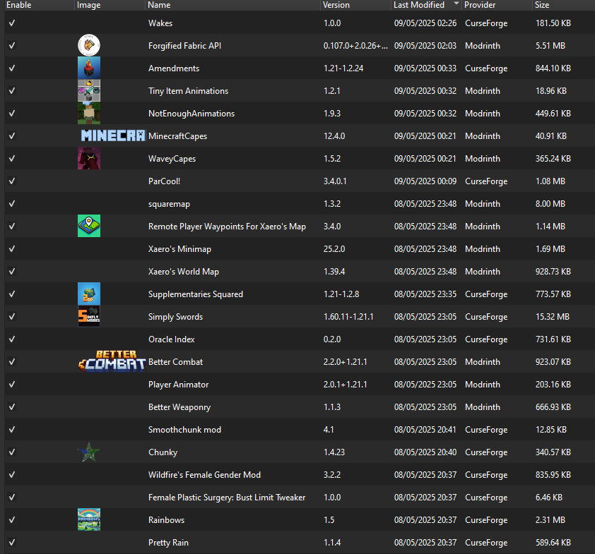This screenshot has height=554, width=595.
Task: Select Wildfire's Female Gender Mod name
Action: [204, 475]
